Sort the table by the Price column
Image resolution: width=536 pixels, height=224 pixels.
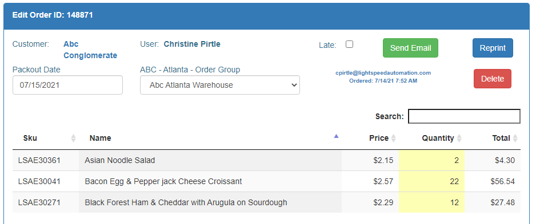click(370, 138)
